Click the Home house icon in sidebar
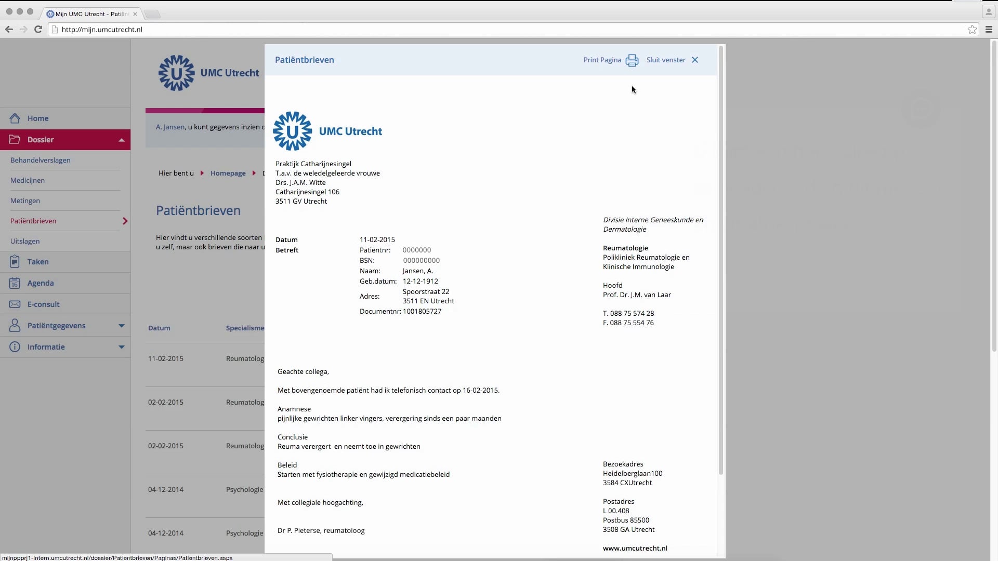The height and width of the screenshot is (561, 998). pos(15,118)
